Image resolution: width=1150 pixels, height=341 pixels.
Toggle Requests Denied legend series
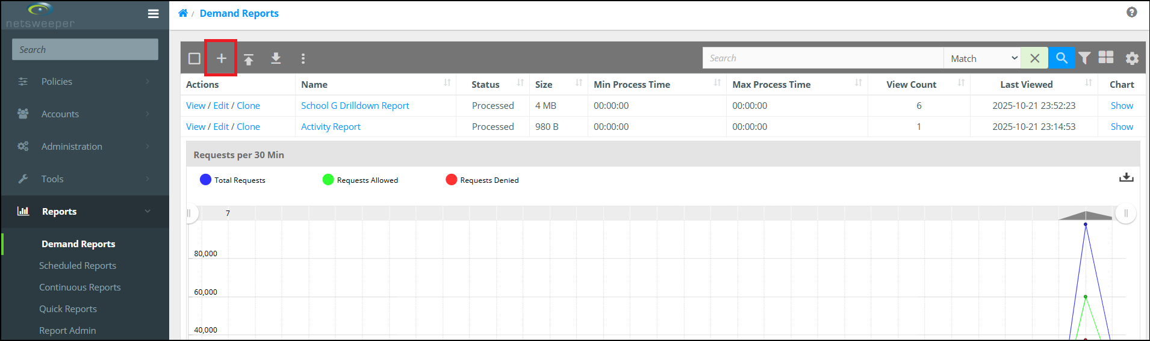(x=482, y=180)
